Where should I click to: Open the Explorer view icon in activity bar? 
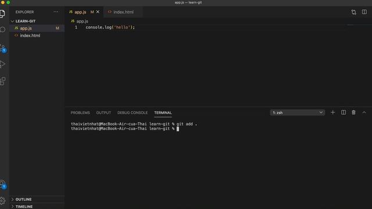(2, 13)
